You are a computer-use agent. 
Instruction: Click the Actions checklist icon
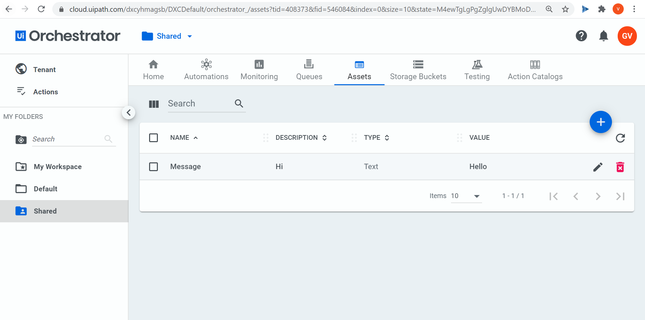[21, 91]
